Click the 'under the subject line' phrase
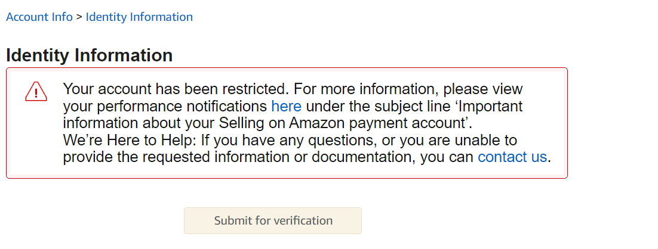 pyautogui.click(x=378, y=106)
